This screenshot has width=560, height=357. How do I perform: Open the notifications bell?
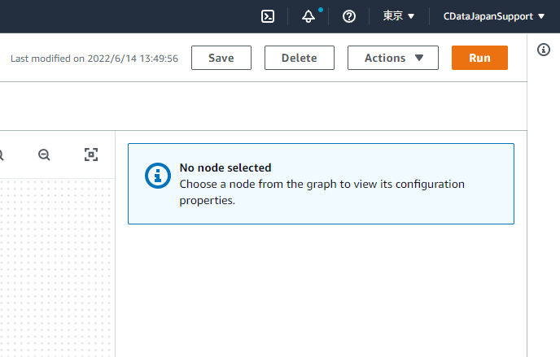click(308, 16)
